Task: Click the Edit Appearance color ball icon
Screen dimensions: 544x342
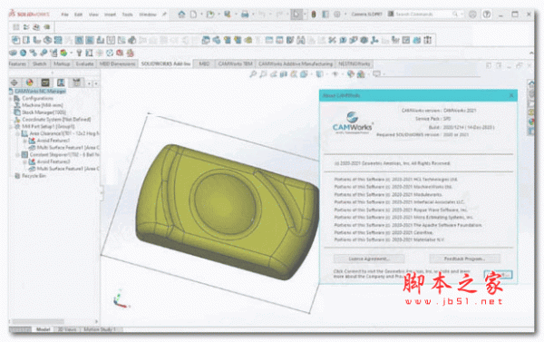Action: 351,74
